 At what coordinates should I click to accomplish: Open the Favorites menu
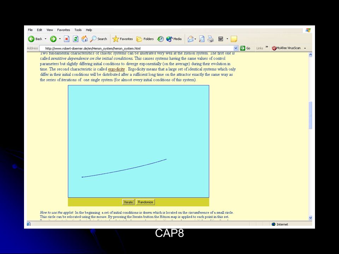[64, 30]
